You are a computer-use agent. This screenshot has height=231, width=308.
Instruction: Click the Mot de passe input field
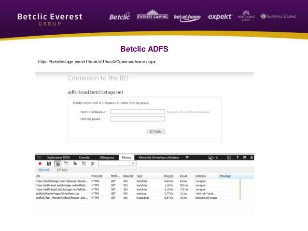pos(138,119)
